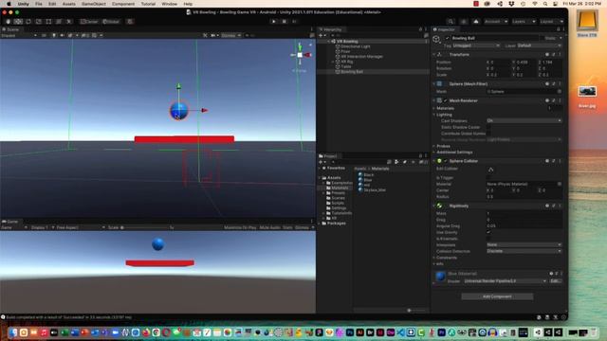The width and height of the screenshot is (607, 341).
Task: Select the Scale tool in Unity toolbar
Action: (x=38, y=22)
